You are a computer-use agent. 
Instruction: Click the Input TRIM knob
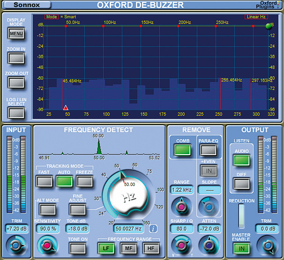coord(16,245)
